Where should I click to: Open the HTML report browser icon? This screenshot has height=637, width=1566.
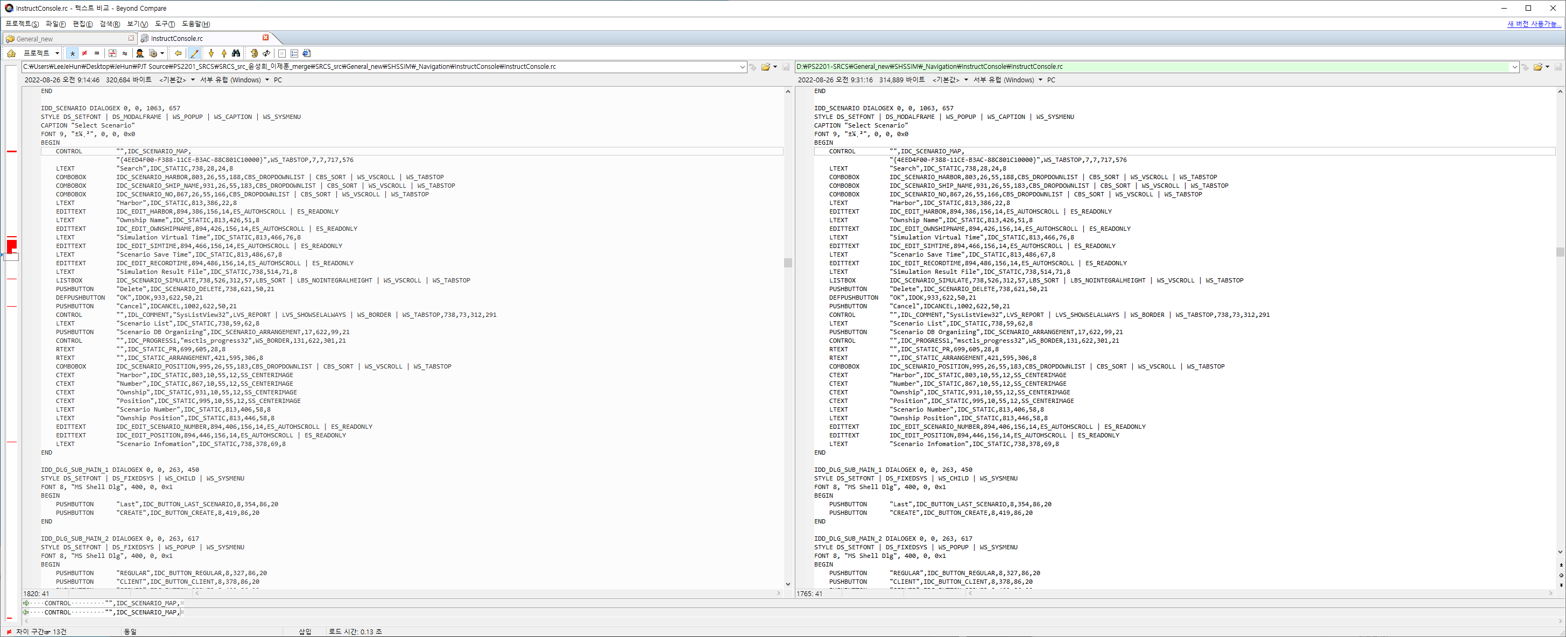[x=306, y=53]
